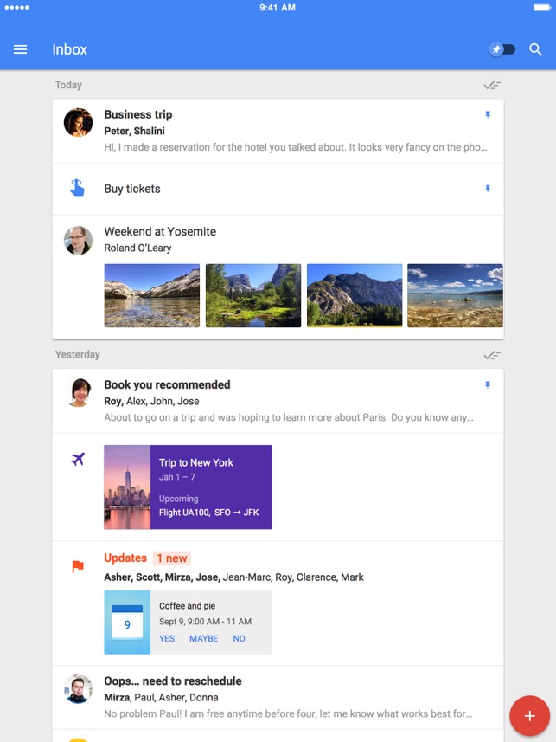Image resolution: width=556 pixels, height=742 pixels.
Task: Expand the travel bundle airplane icon
Action: [x=78, y=460]
